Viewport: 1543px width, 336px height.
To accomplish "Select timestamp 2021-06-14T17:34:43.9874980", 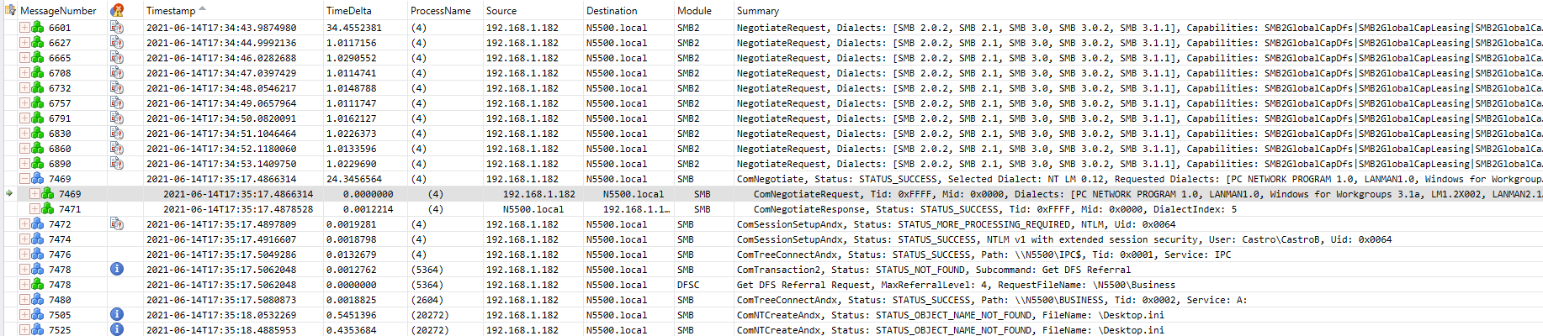I will click(x=221, y=28).
